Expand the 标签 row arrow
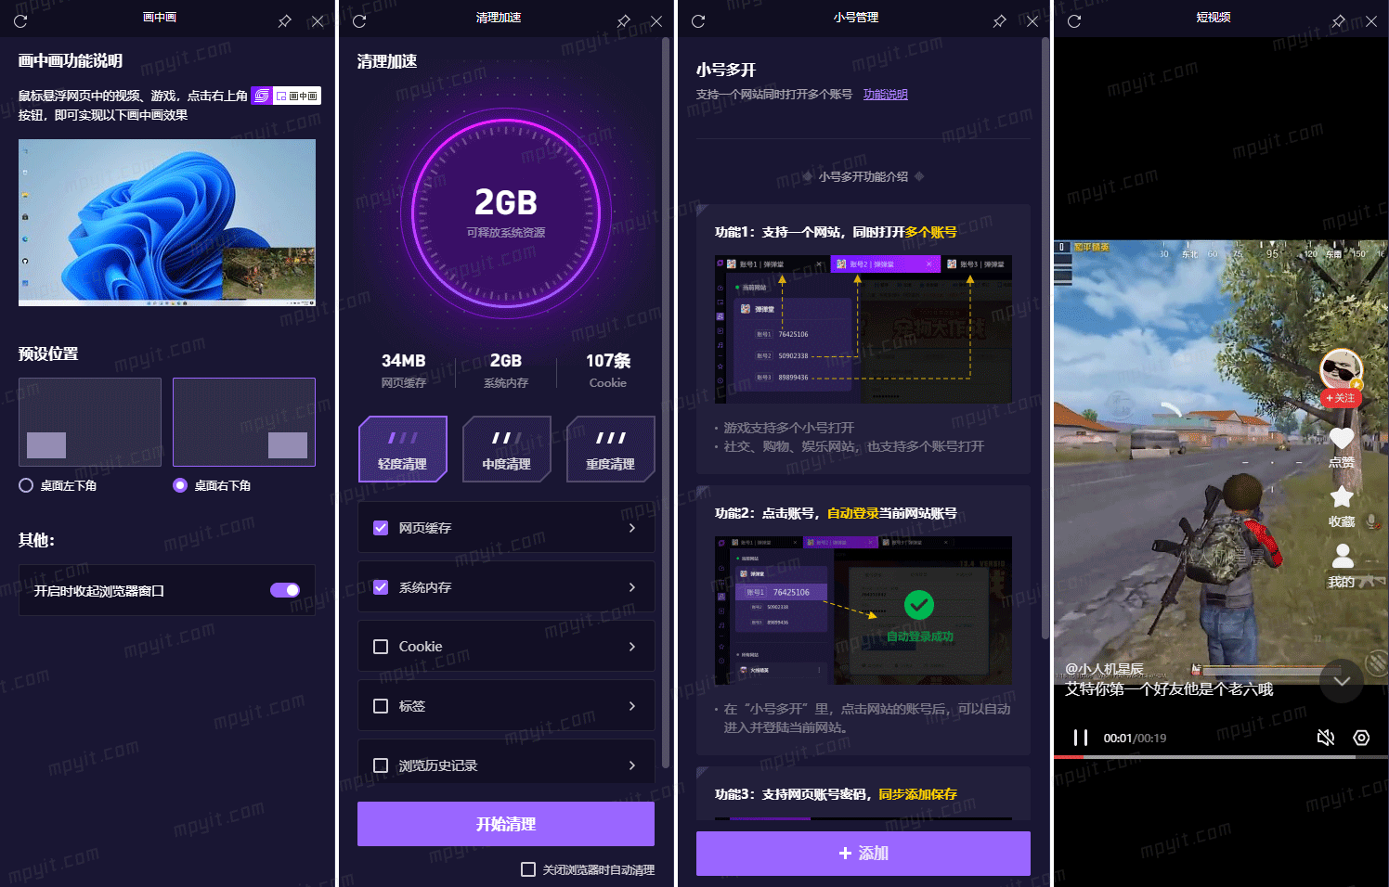The image size is (1389, 887). (x=632, y=706)
